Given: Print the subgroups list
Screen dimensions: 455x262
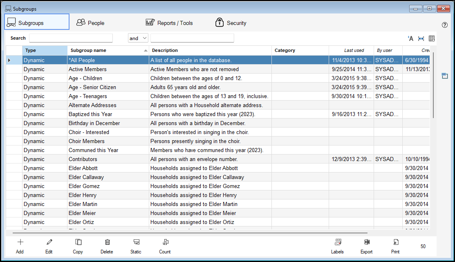Looking at the screenshot, I should (x=395, y=242).
